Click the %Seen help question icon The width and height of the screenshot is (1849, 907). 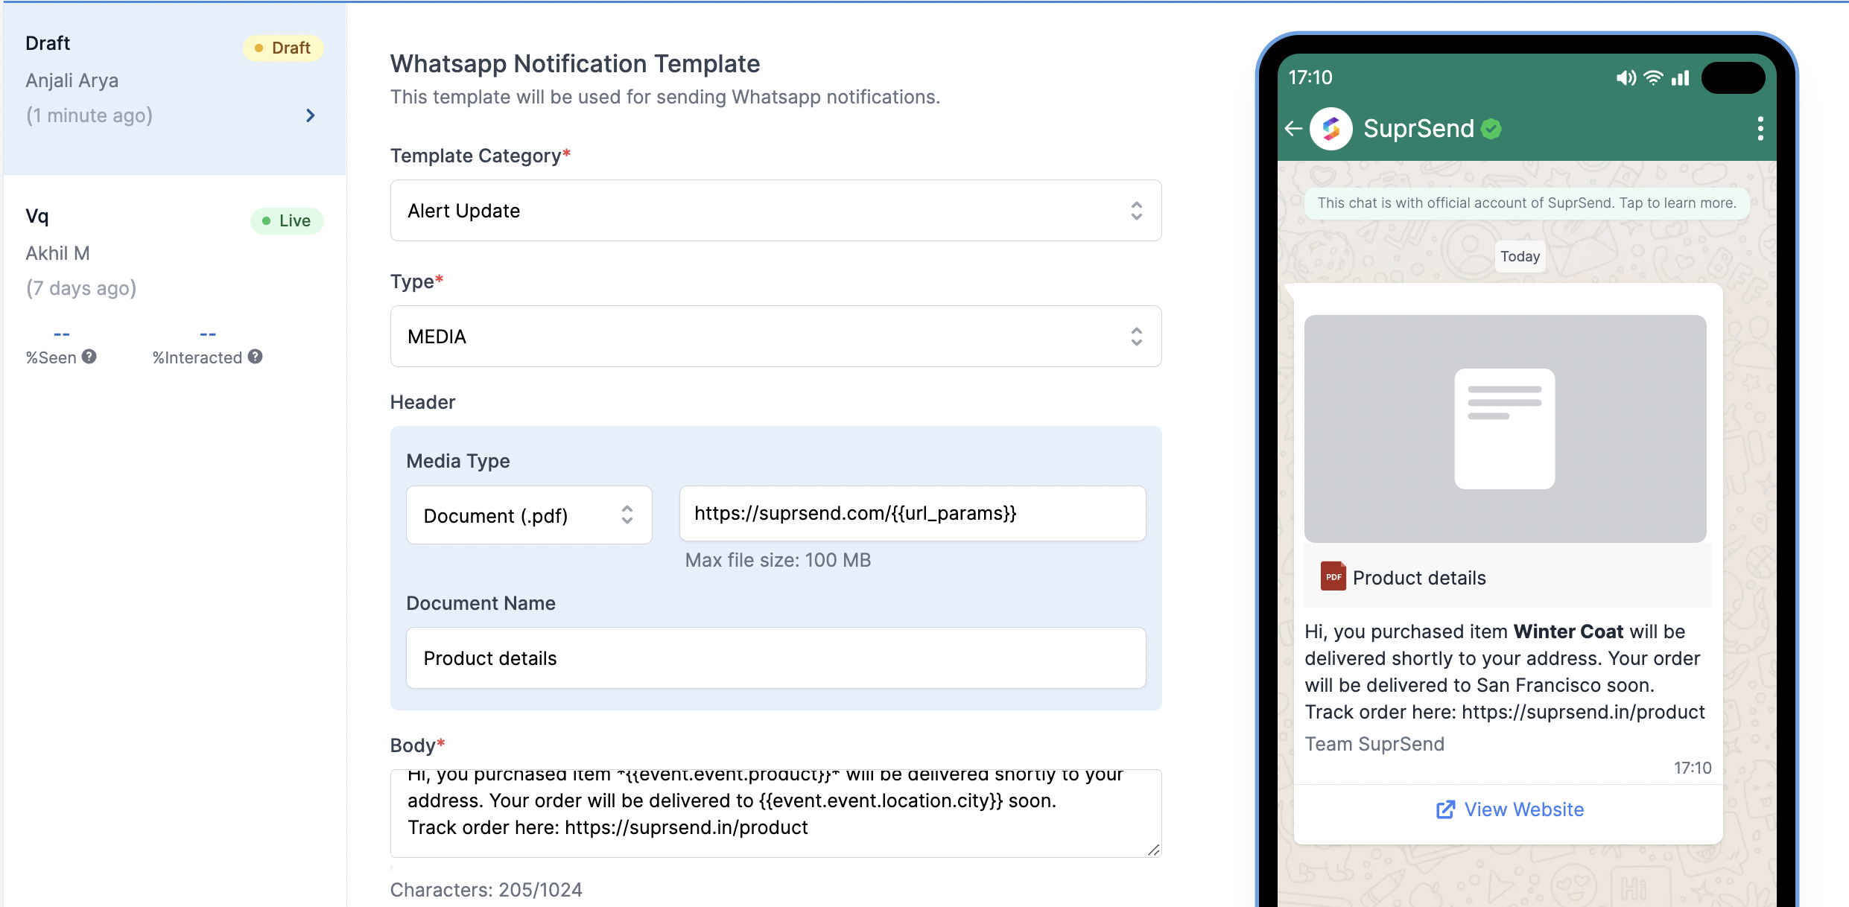pos(89,357)
